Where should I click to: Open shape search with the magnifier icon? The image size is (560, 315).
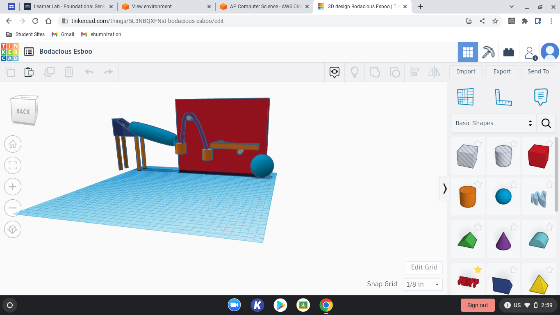point(546,123)
